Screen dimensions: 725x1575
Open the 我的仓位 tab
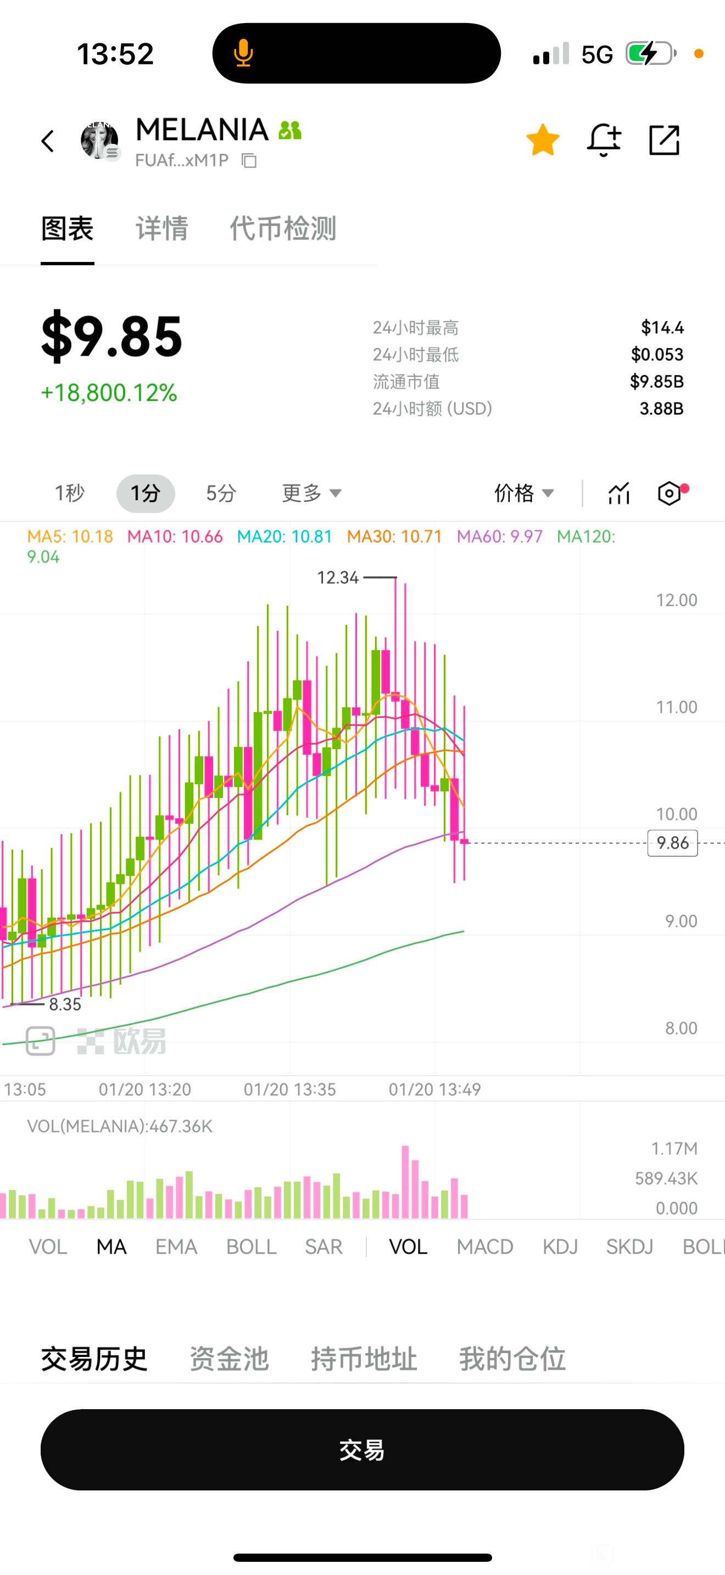[x=512, y=1359]
